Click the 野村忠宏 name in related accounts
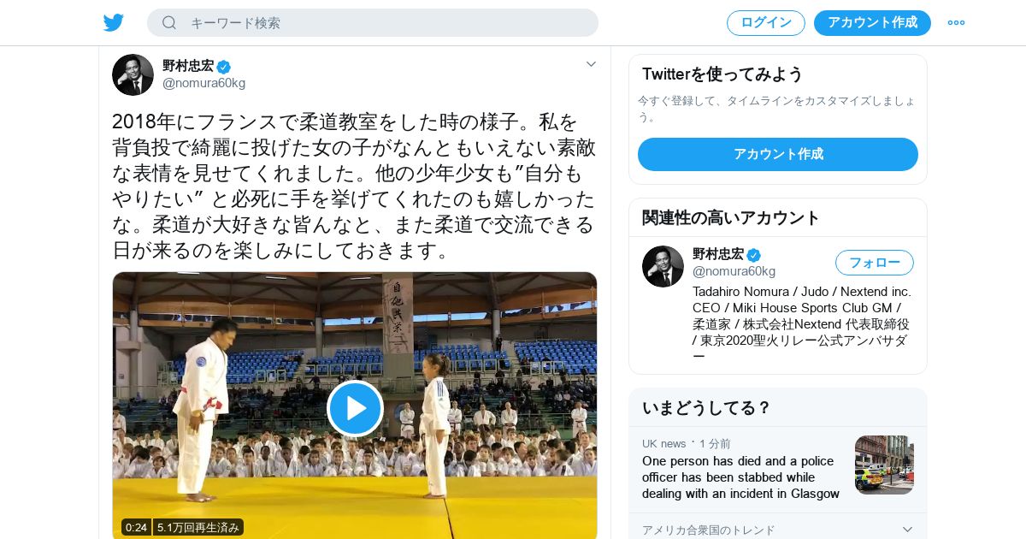This screenshot has height=539, width=1026. click(718, 254)
